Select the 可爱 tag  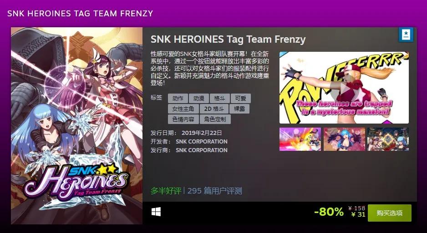pos(241,98)
